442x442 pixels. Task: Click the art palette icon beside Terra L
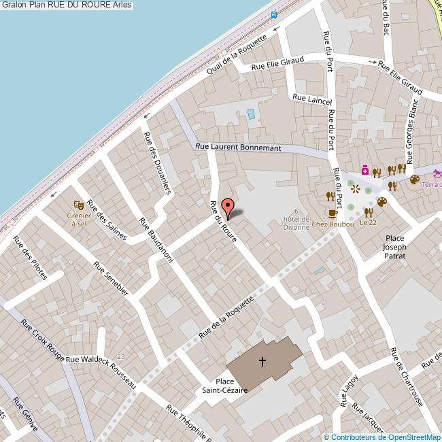pyautogui.click(x=414, y=180)
